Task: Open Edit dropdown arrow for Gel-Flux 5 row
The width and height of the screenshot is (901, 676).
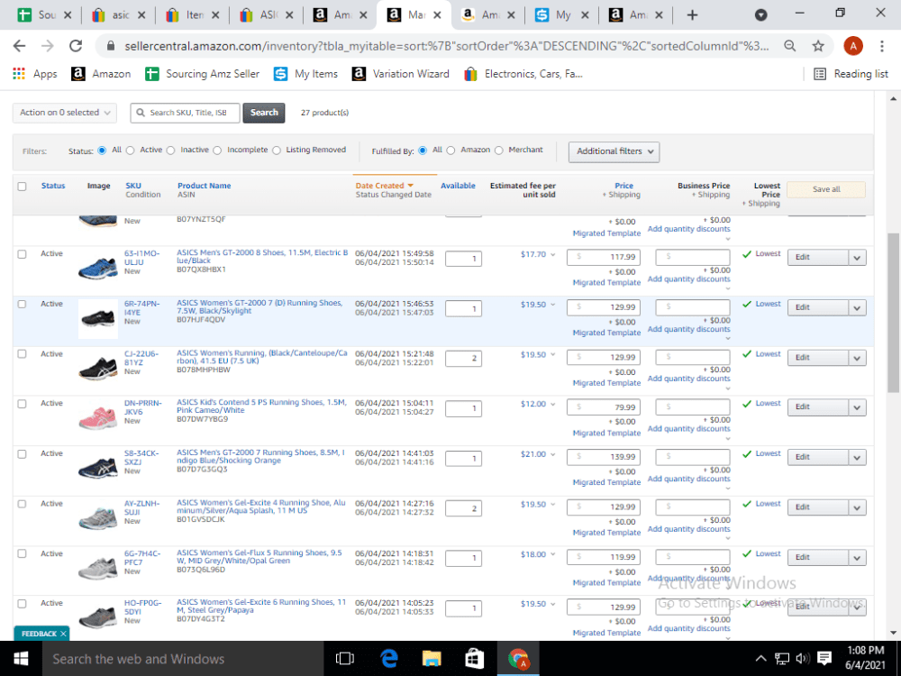Action: coord(857,558)
